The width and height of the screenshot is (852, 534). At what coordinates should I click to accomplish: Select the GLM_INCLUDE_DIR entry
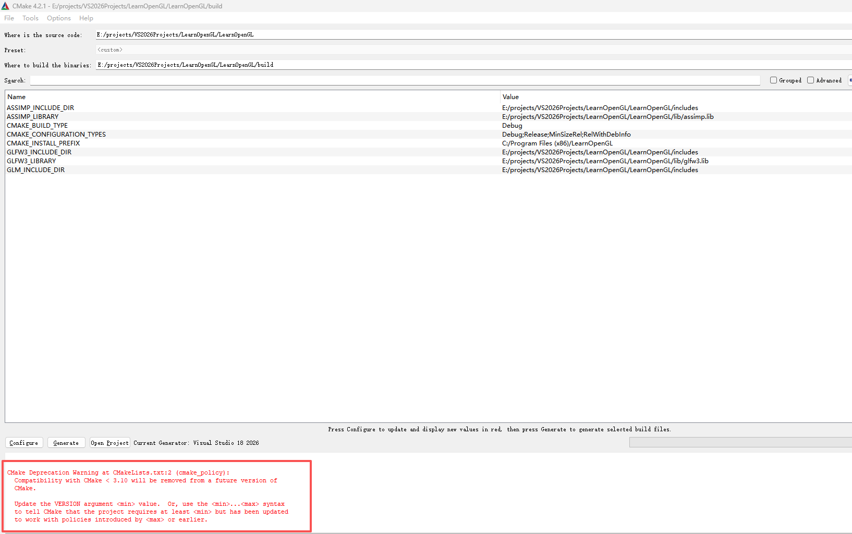36,170
